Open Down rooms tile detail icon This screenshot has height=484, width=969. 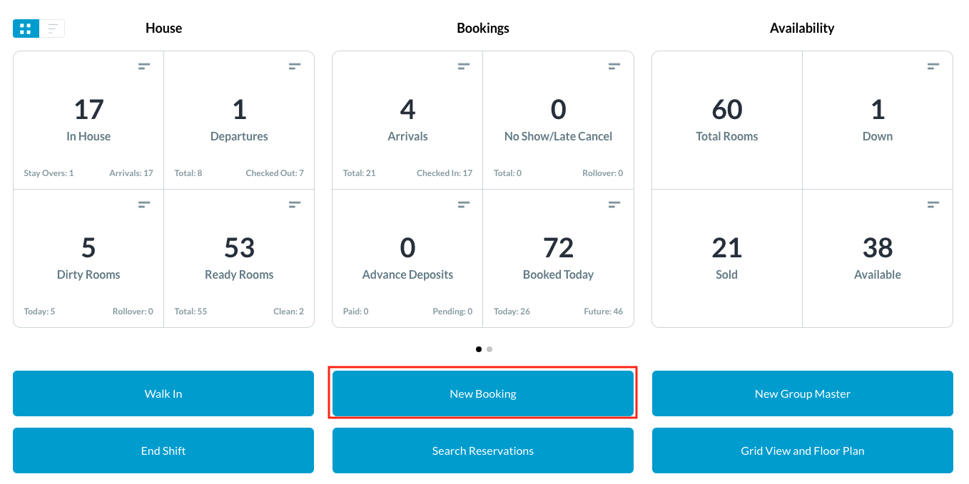pos(933,66)
